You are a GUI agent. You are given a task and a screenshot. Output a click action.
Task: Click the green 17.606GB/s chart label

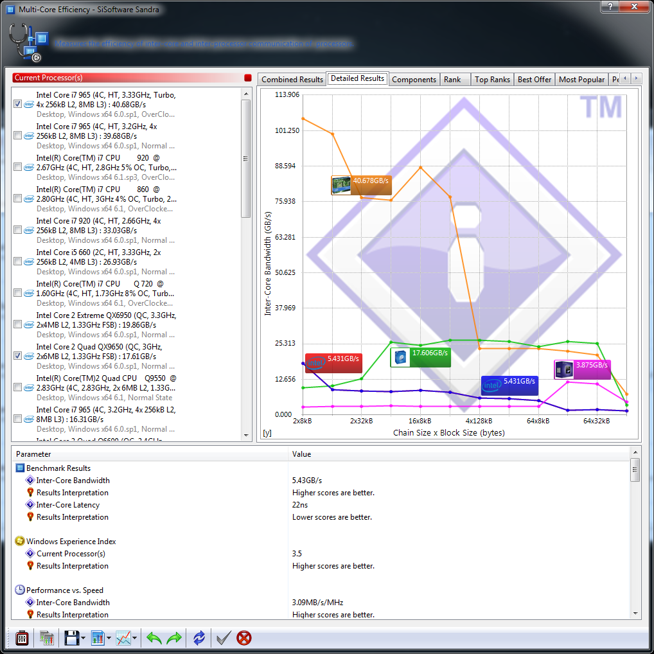pyautogui.click(x=420, y=357)
